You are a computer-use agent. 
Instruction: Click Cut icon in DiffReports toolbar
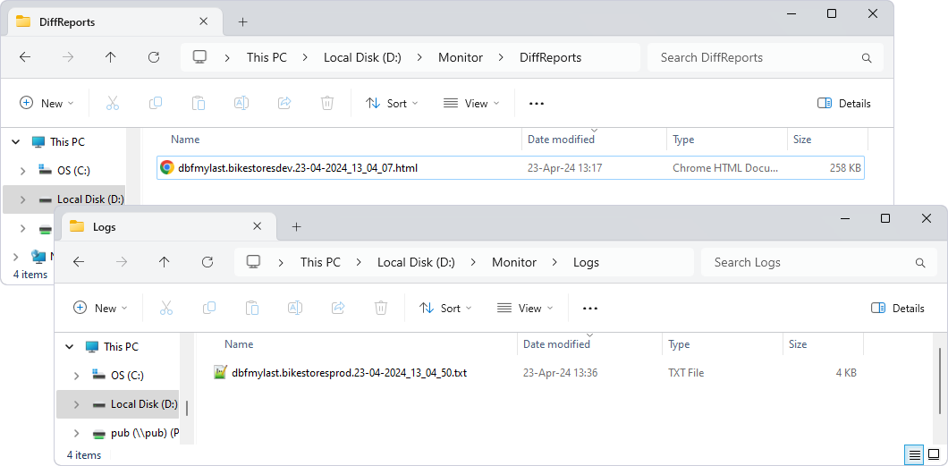(x=113, y=104)
